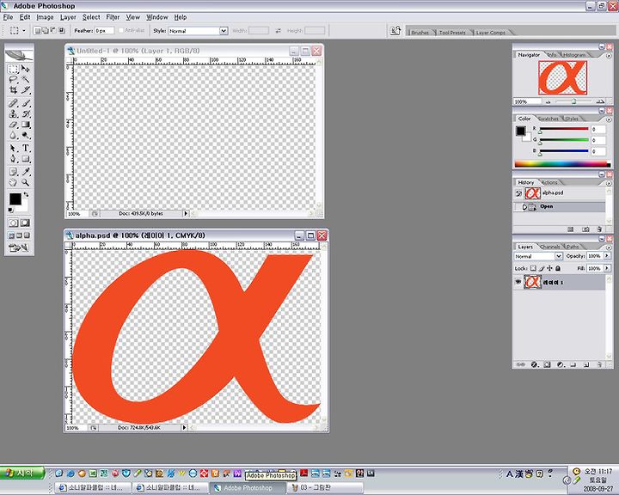Enable Add to selection mode
The image size is (619, 495).
pyautogui.click(x=45, y=30)
